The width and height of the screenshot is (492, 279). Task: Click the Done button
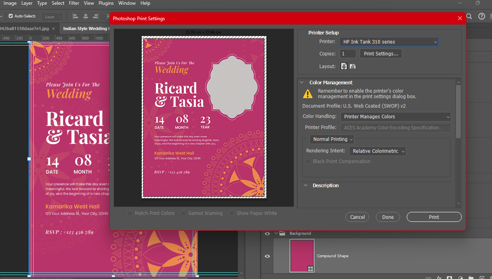point(388,217)
